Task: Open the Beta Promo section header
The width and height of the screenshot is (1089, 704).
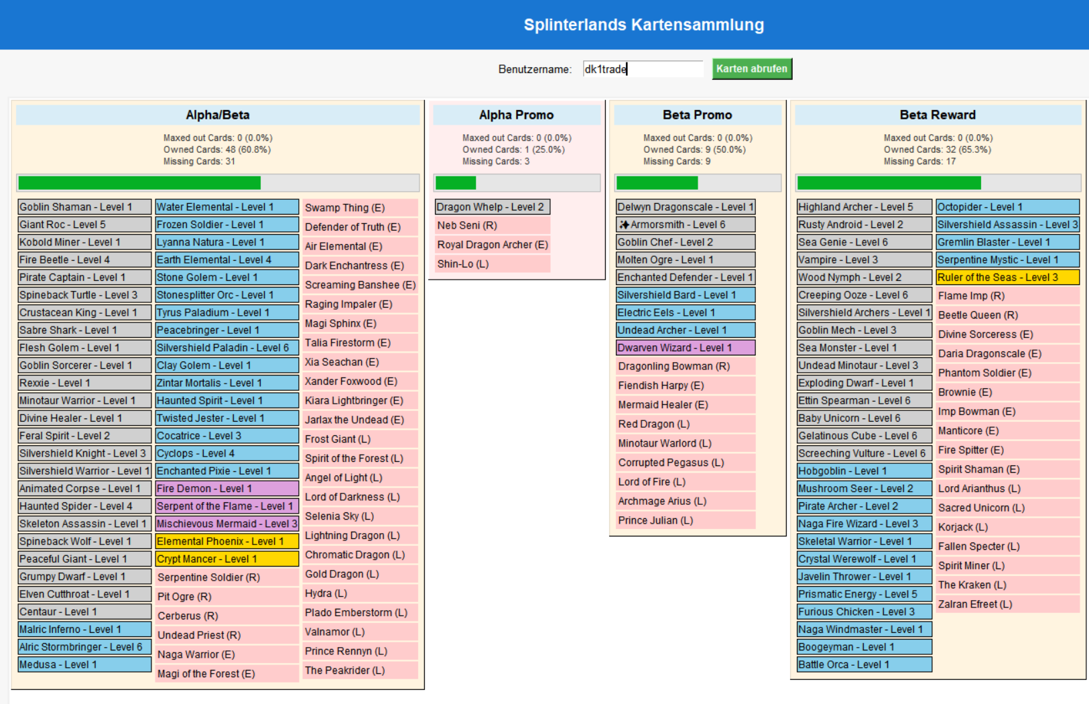Action: tap(697, 115)
